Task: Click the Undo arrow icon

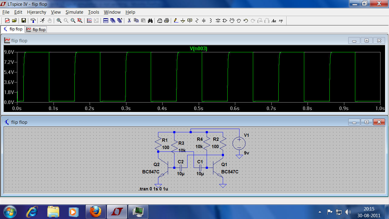Action: click(x=246, y=21)
